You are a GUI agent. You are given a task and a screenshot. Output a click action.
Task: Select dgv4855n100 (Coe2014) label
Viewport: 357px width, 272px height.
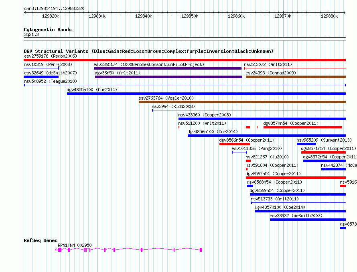coord(92,90)
